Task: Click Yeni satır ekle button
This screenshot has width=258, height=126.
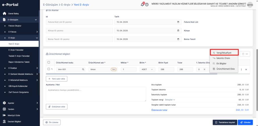Action: [57, 79]
